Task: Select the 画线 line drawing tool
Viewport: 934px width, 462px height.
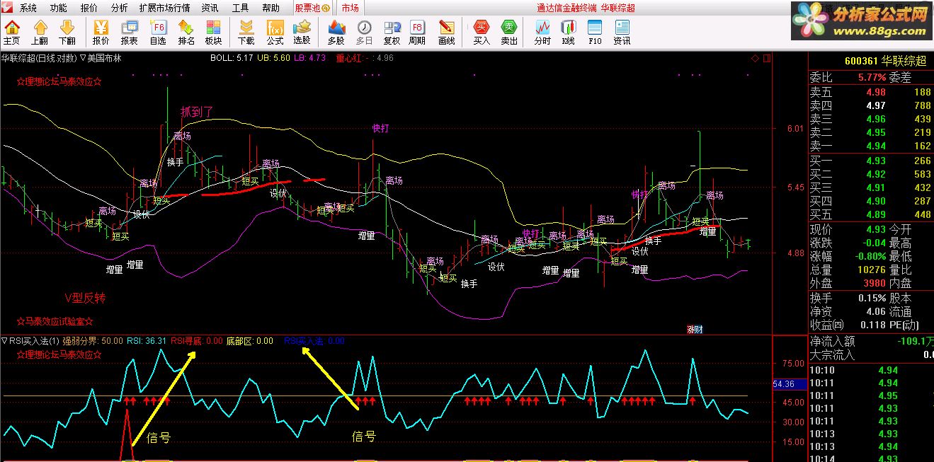Action: 447,33
